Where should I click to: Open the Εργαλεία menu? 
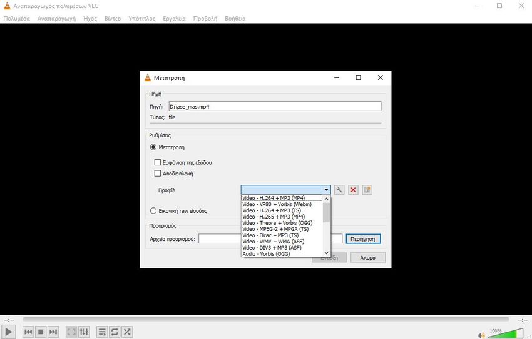175,19
